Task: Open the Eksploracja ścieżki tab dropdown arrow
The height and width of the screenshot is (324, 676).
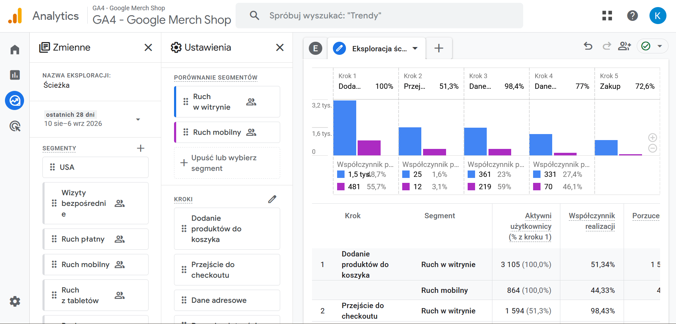Action: 415,48
